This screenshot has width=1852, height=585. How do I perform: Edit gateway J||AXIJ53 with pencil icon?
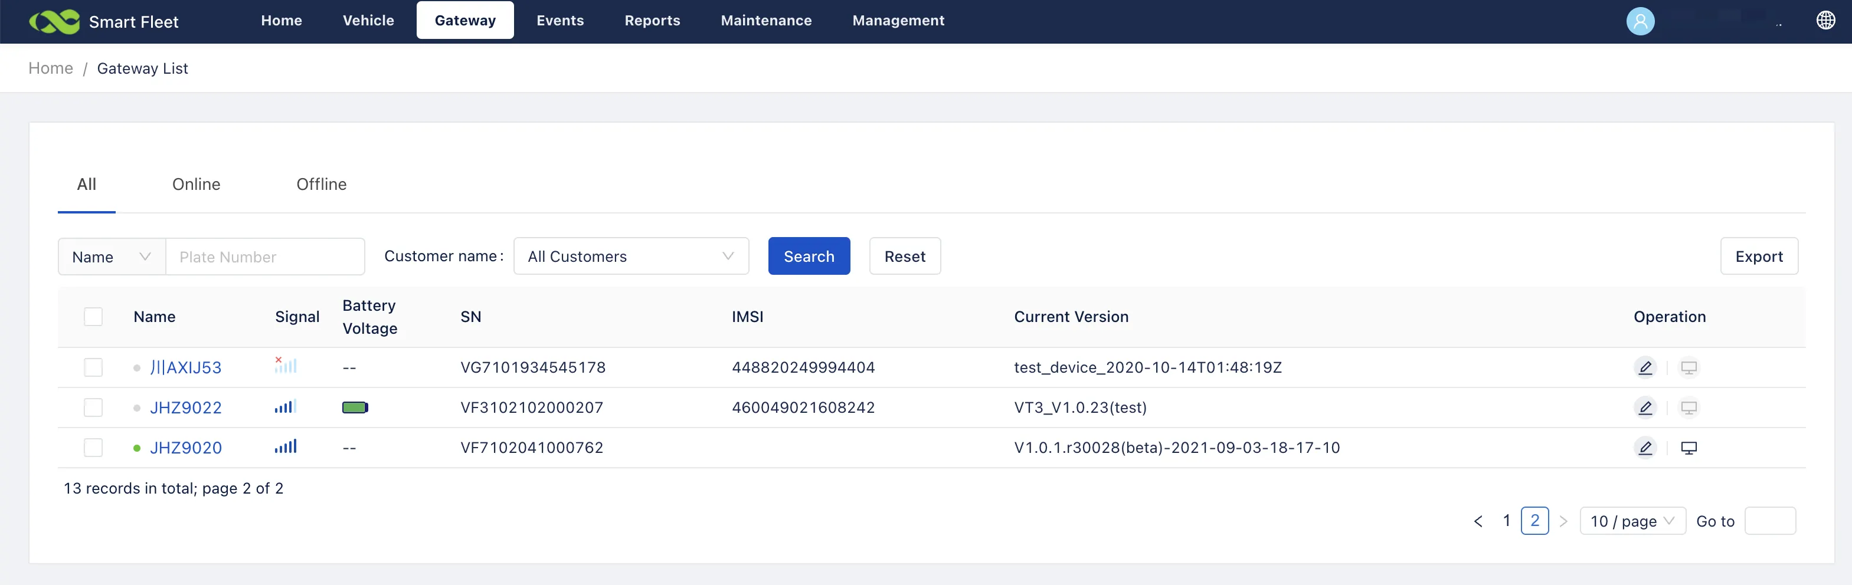click(x=1645, y=368)
